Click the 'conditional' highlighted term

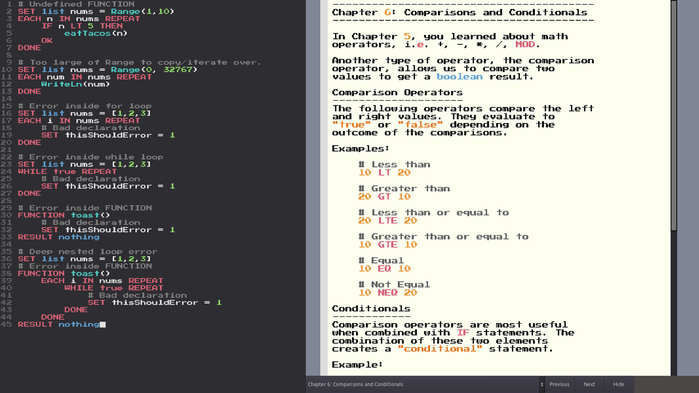[440, 349]
